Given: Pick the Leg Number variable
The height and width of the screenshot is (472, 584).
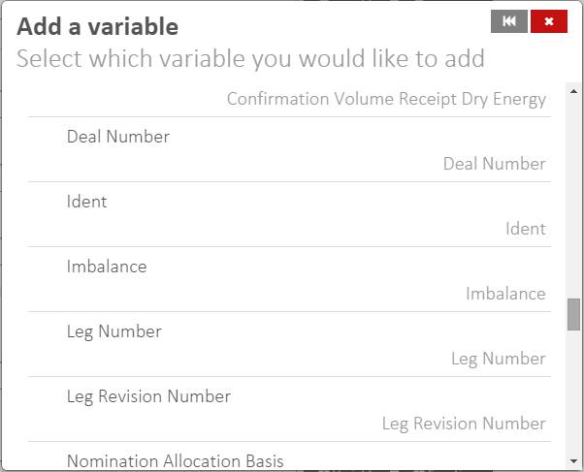Looking at the screenshot, I should point(114,331).
